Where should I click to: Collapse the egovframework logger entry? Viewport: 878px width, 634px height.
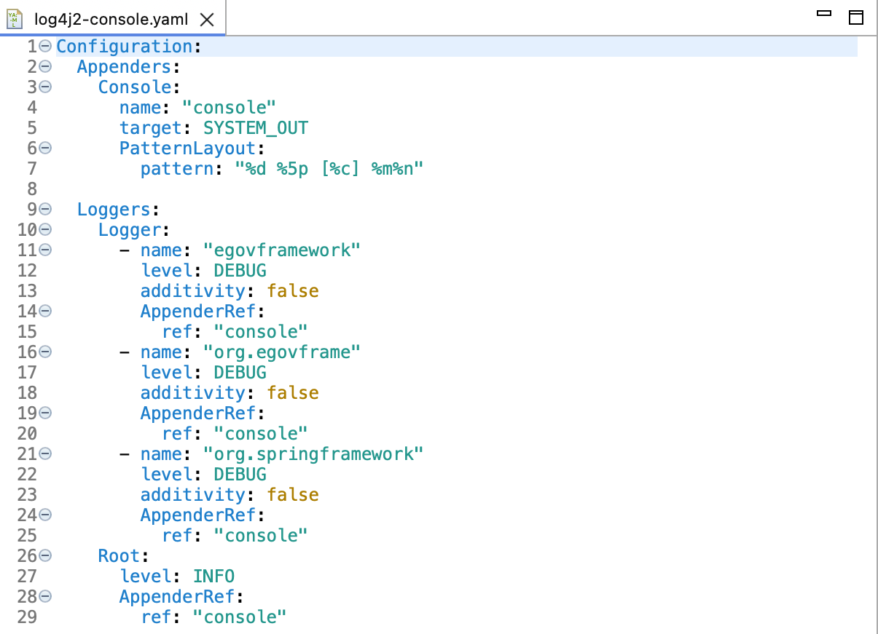[44, 250]
